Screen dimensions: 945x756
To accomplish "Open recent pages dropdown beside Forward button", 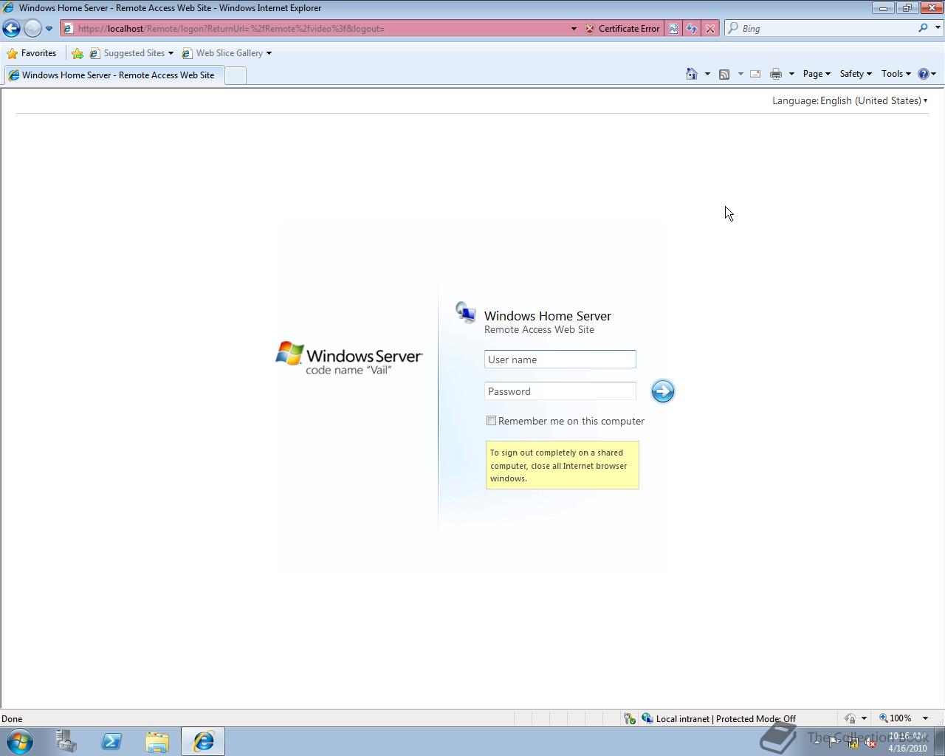I will coord(49,29).
